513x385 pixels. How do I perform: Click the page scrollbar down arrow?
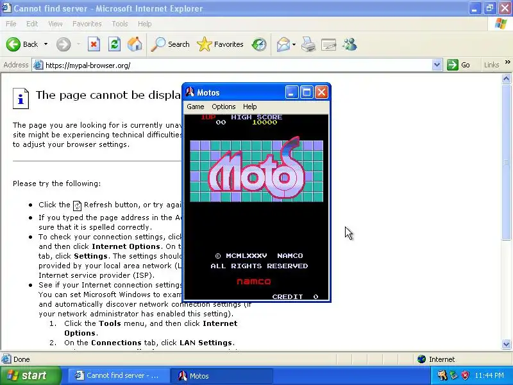(507, 344)
